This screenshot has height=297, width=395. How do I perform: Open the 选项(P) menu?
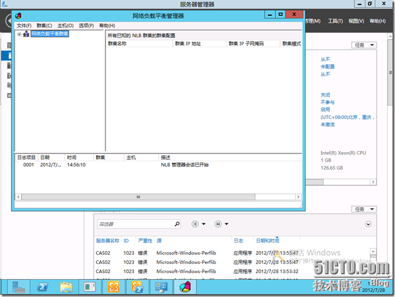(86, 25)
